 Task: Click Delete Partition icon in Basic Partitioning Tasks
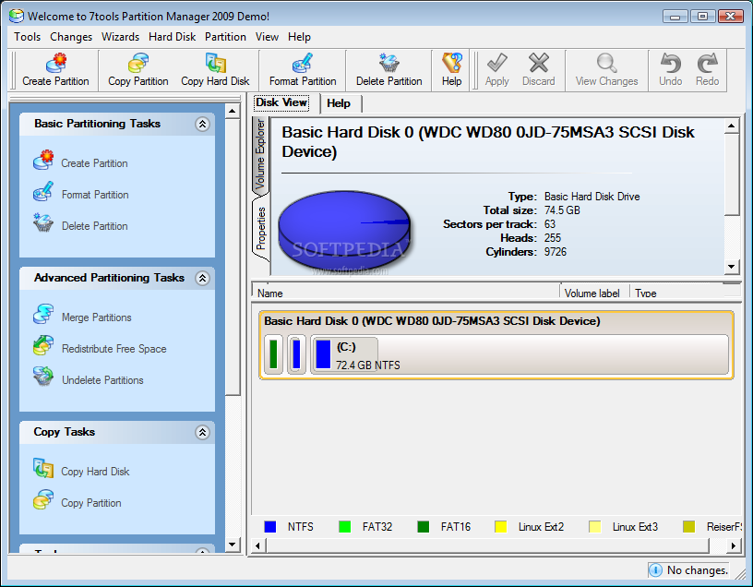click(43, 222)
